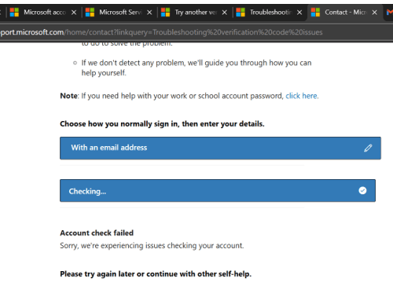Viewport: 393px width, 286px height.
Task: Close the Troubleshooting tab
Action: (299, 13)
